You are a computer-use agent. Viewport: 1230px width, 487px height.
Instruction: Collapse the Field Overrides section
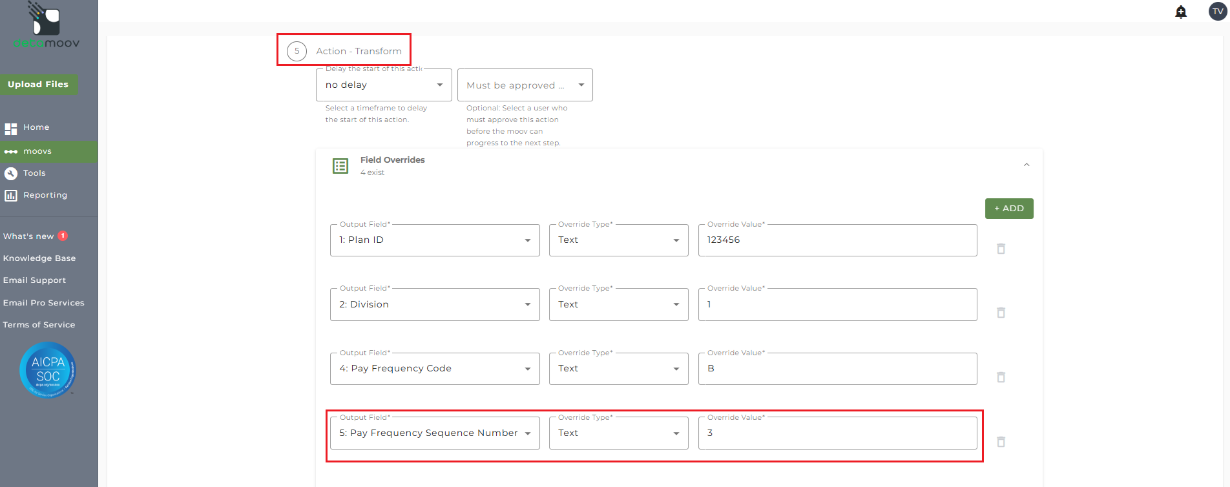pos(1027,165)
